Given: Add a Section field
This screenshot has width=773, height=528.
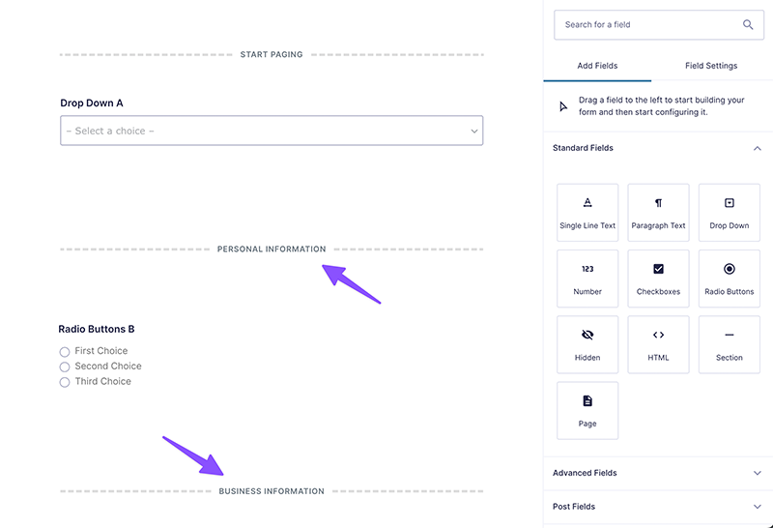Looking at the screenshot, I should (x=730, y=344).
